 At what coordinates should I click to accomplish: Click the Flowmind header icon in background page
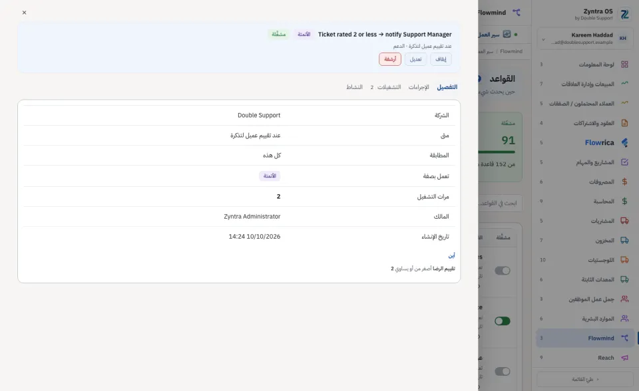click(517, 13)
